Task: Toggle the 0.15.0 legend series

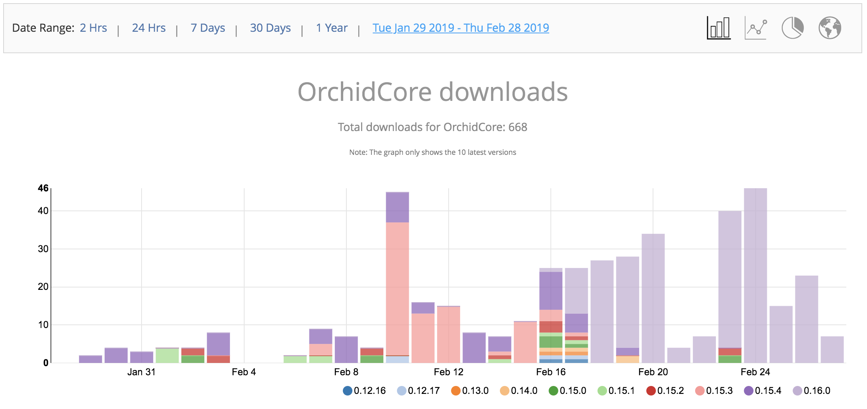Action: pyautogui.click(x=568, y=391)
